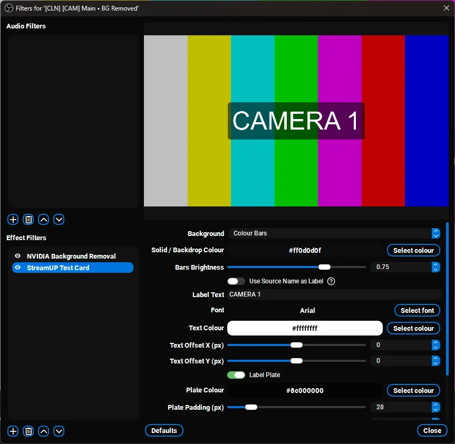
Task: Click the Arial font name text
Action: click(307, 310)
